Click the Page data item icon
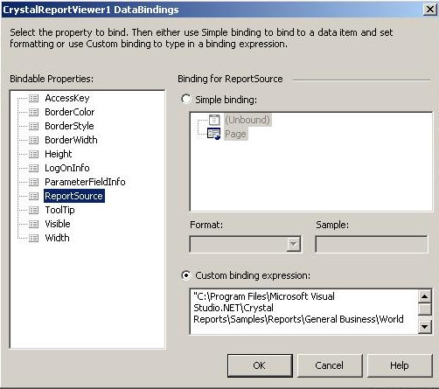The image size is (439, 389). (213, 134)
